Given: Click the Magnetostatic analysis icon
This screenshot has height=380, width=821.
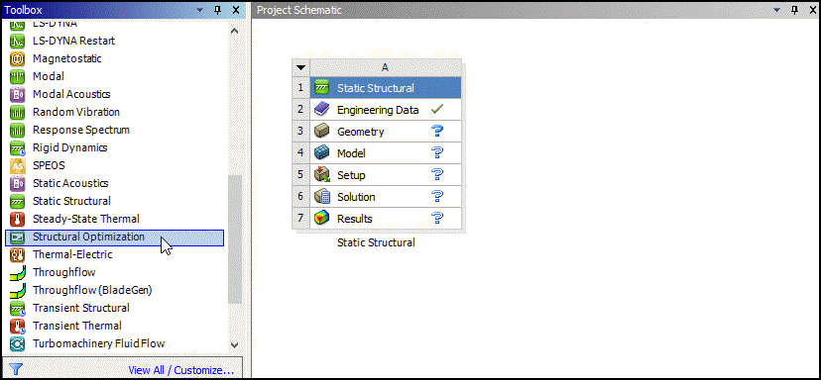Looking at the screenshot, I should click(x=17, y=59).
